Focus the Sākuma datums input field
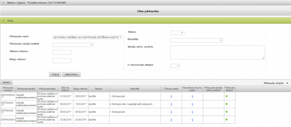This screenshot has width=291, height=127. click(x=62, y=53)
